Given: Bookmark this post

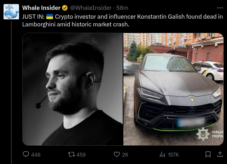Looking at the screenshot, I should [x=208, y=154].
